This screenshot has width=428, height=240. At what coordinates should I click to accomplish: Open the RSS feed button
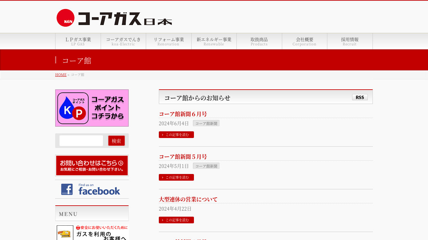pyautogui.click(x=360, y=97)
